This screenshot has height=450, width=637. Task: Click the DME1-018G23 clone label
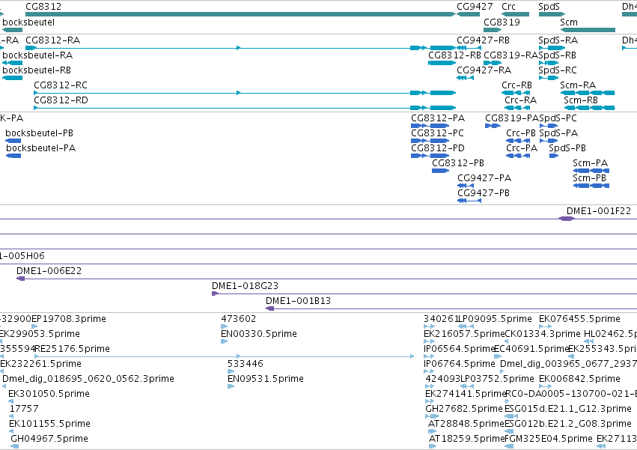click(x=245, y=286)
